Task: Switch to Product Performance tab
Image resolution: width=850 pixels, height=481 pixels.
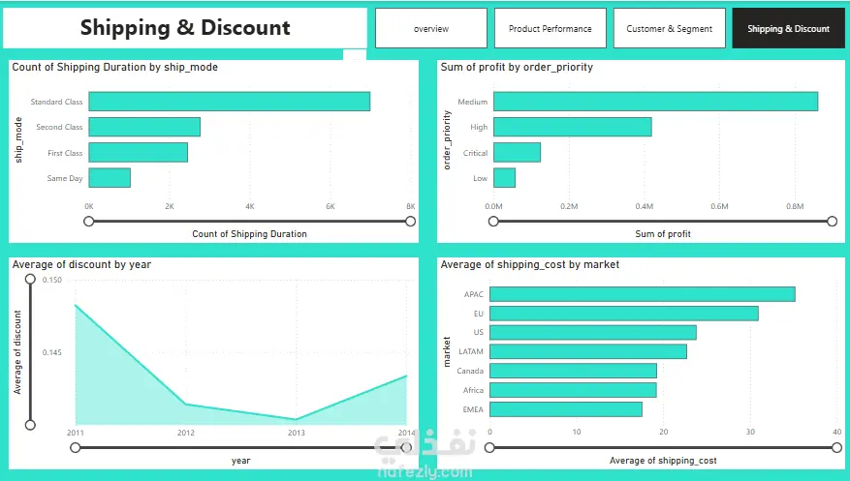Action: click(x=551, y=28)
